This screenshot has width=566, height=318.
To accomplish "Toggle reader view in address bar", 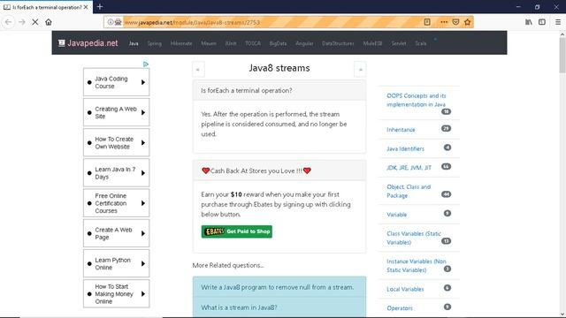I will pyautogui.click(x=427, y=22).
